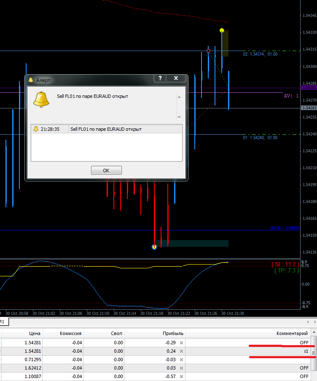Click the star marker at chart low
The image size is (317, 381).
[x=154, y=247]
